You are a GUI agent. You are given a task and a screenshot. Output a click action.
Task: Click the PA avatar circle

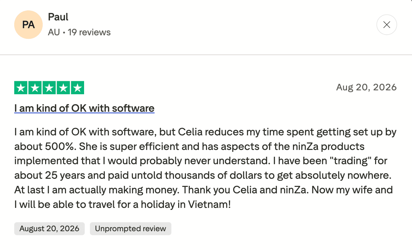(x=28, y=25)
